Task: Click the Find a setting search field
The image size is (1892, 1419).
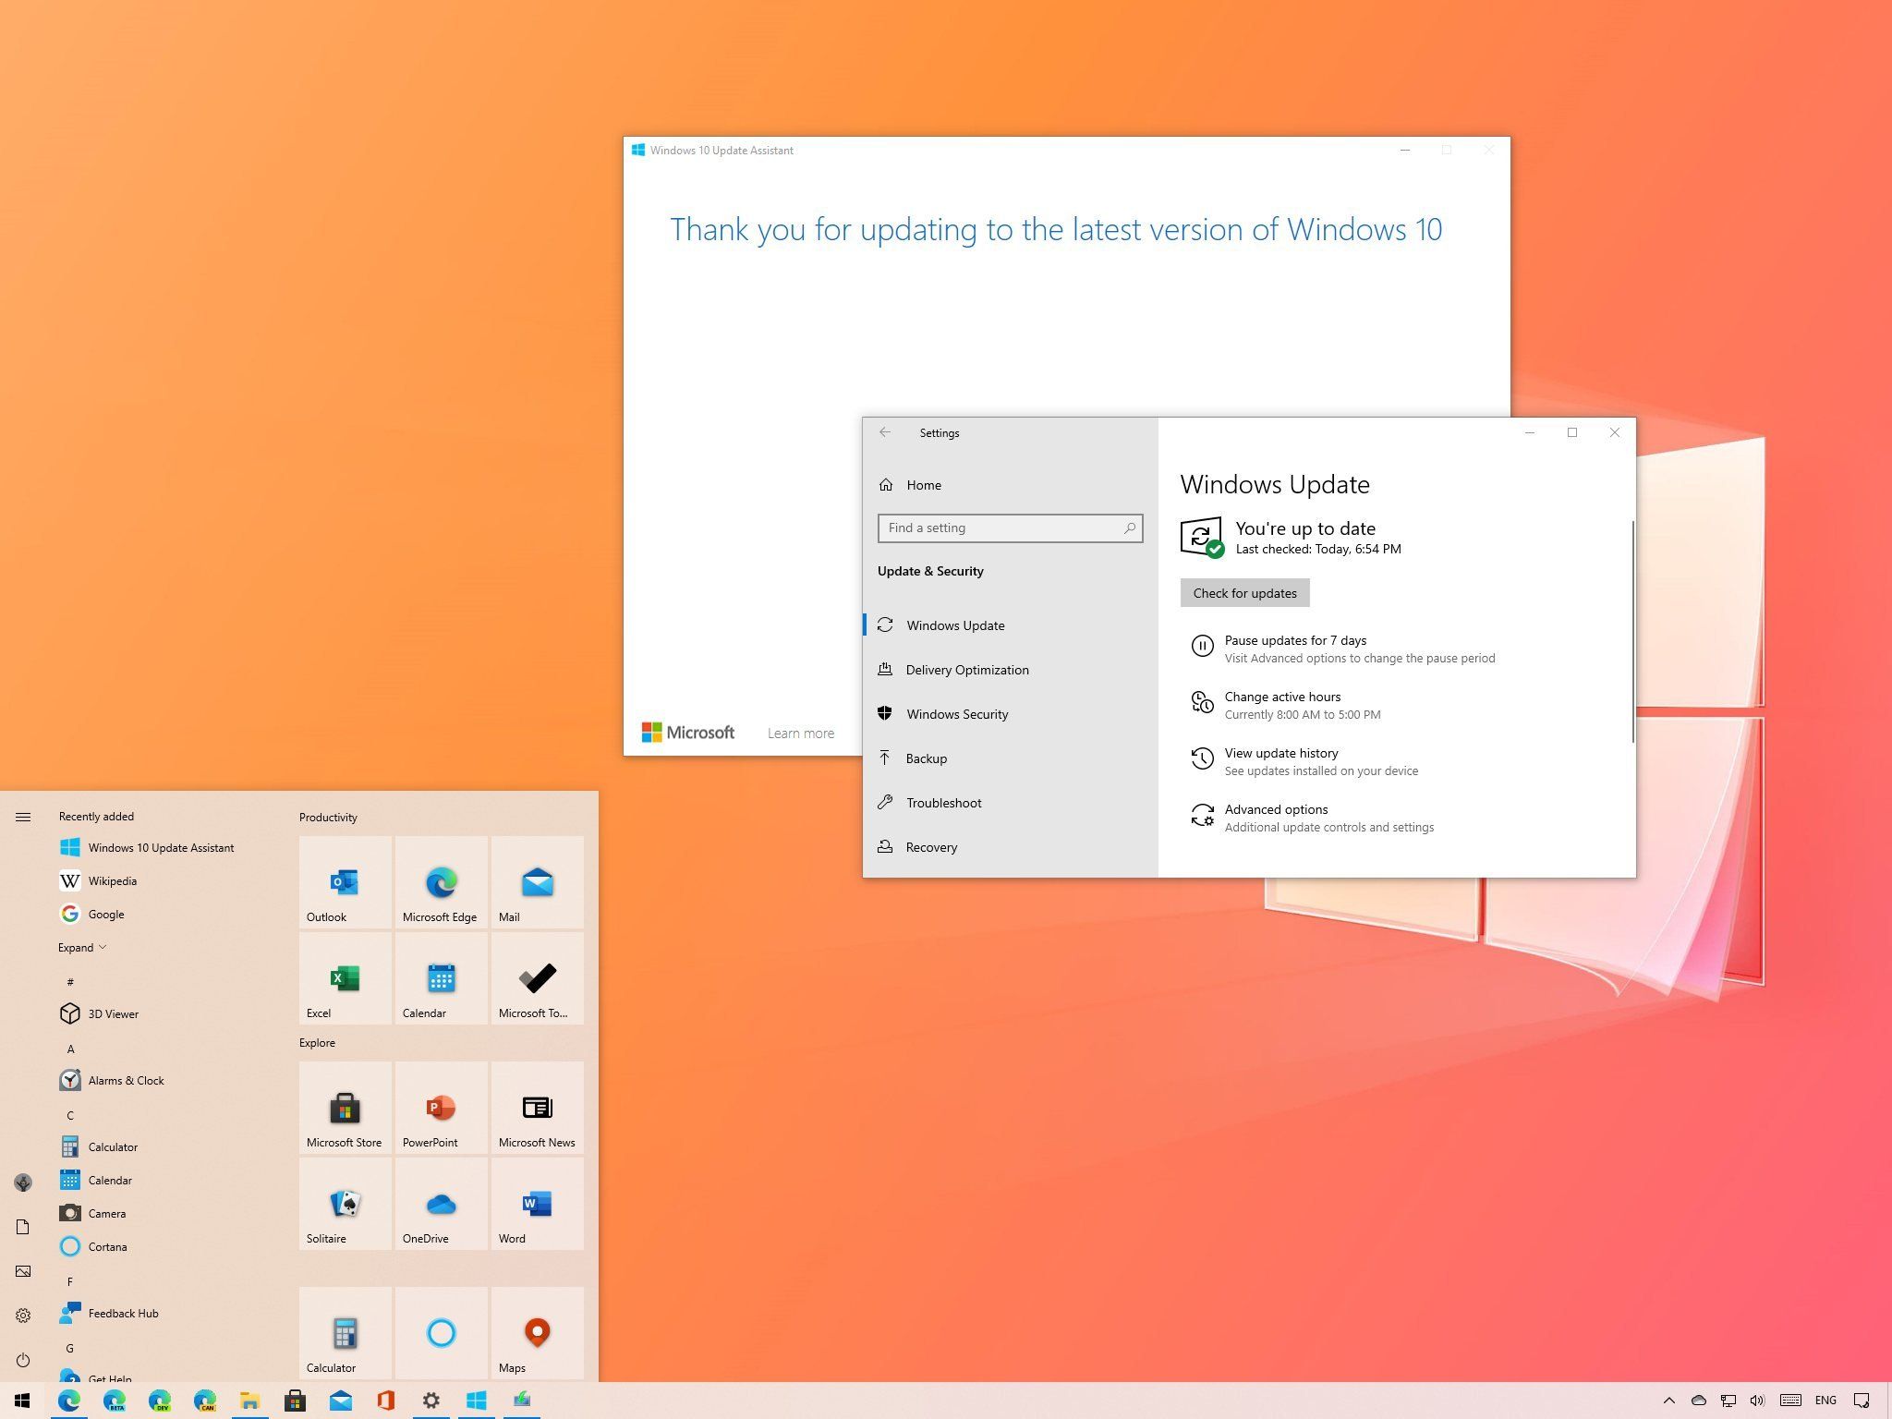Action: (1010, 528)
